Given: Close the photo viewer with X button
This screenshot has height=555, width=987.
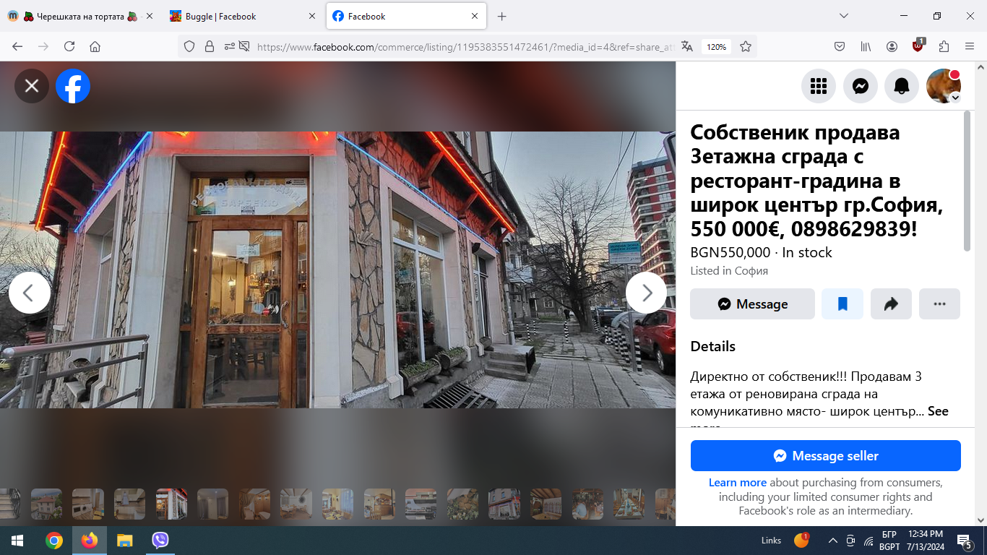Looking at the screenshot, I should click(x=32, y=86).
